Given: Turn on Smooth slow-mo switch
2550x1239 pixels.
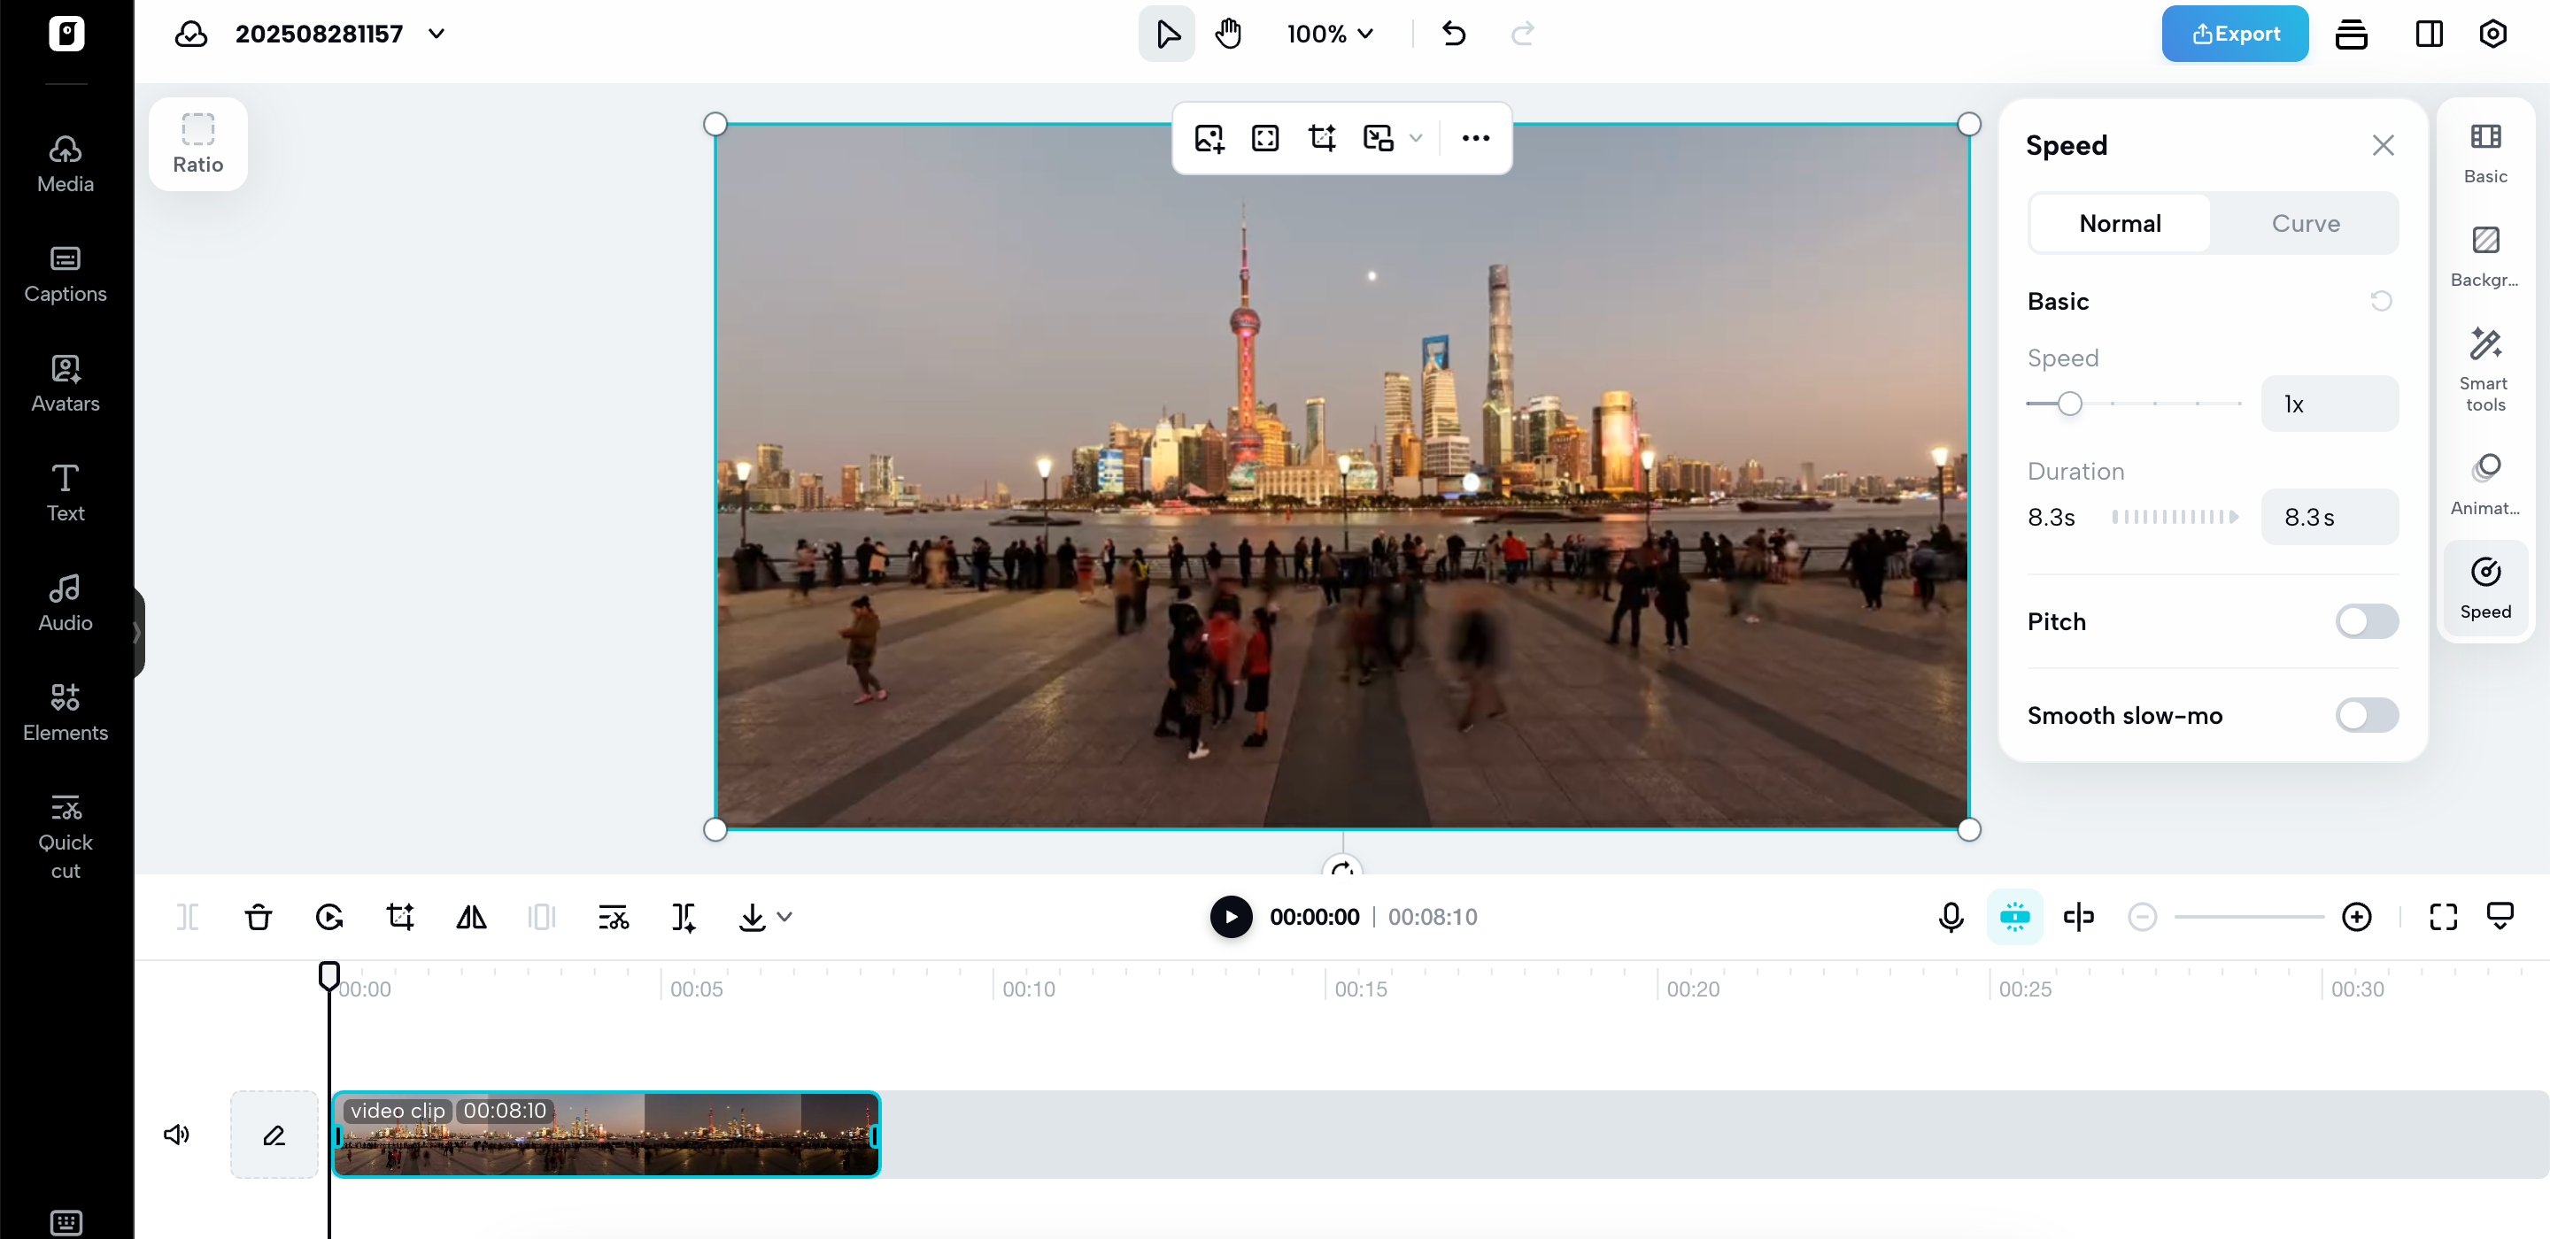Looking at the screenshot, I should [x=2366, y=715].
